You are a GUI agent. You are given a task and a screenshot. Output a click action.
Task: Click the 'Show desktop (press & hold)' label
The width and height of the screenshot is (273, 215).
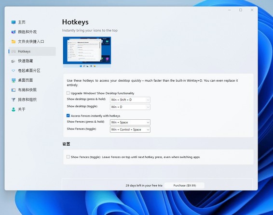coord(86,99)
